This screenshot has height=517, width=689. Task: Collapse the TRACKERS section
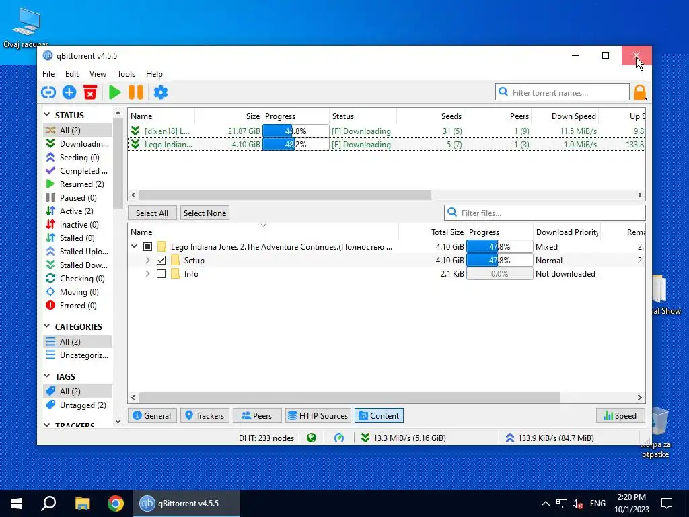47,425
